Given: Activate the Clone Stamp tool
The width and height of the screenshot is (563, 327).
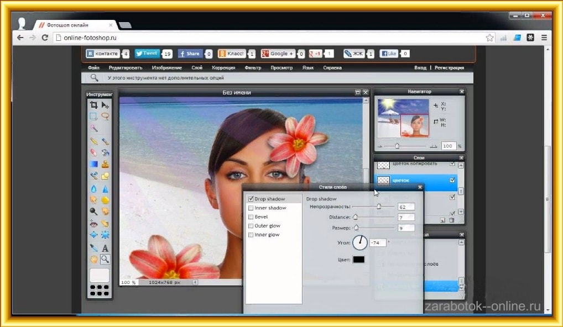Looking at the screenshot, I should (x=105, y=164).
